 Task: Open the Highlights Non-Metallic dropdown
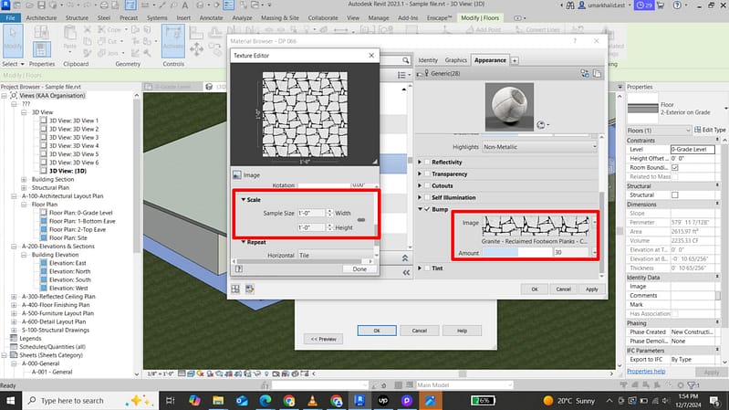point(538,146)
